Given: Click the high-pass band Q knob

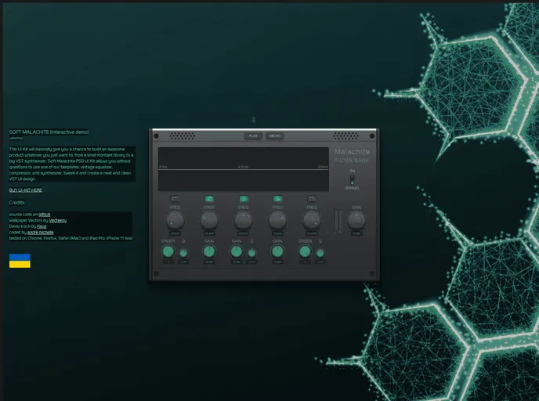Looking at the screenshot, I should coord(183,253).
